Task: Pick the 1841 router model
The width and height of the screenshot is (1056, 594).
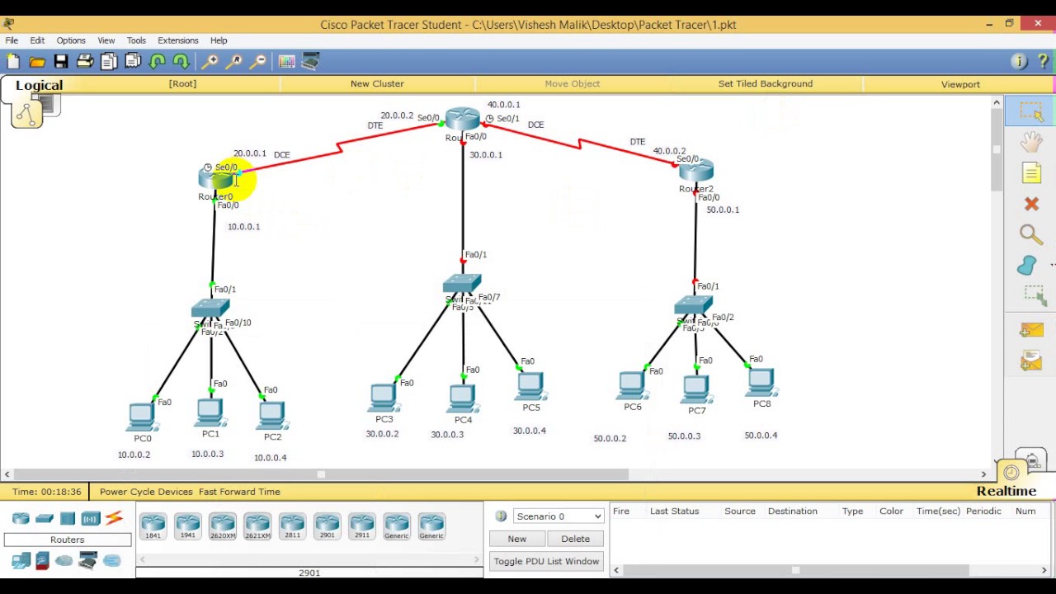Action: (x=153, y=526)
